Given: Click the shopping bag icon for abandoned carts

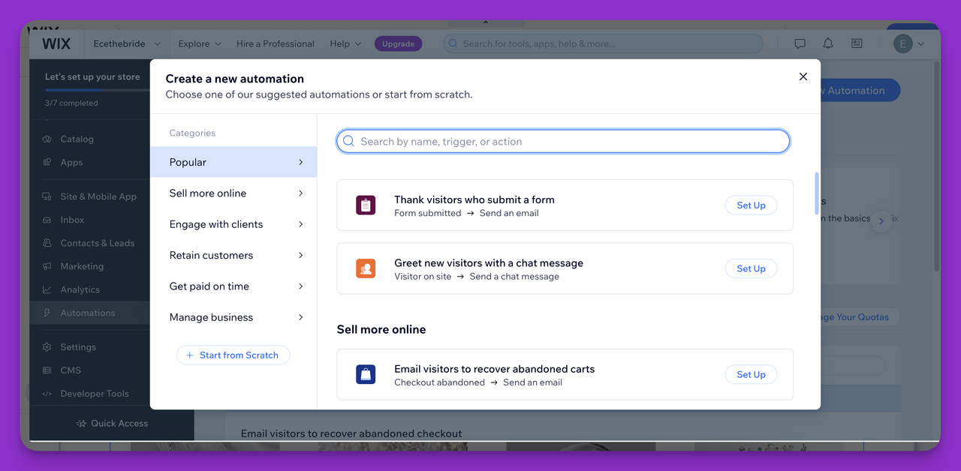Looking at the screenshot, I should pos(366,374).
